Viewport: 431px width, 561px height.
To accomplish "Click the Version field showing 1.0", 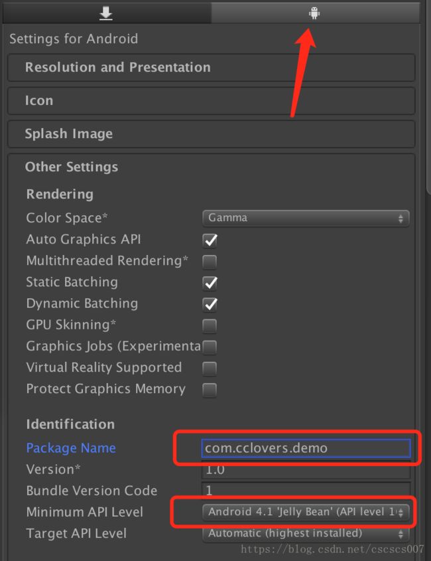I will point(306,469).
